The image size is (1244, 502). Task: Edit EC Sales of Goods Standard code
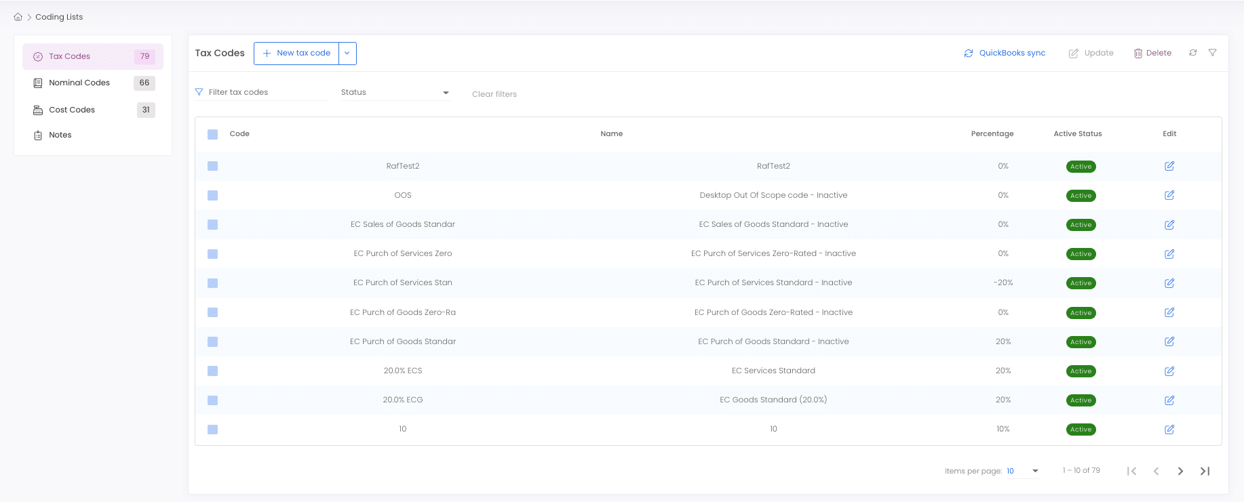(1169, 225)
